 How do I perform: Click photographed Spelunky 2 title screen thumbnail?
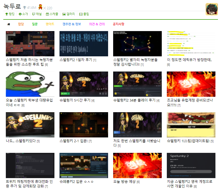30,125
